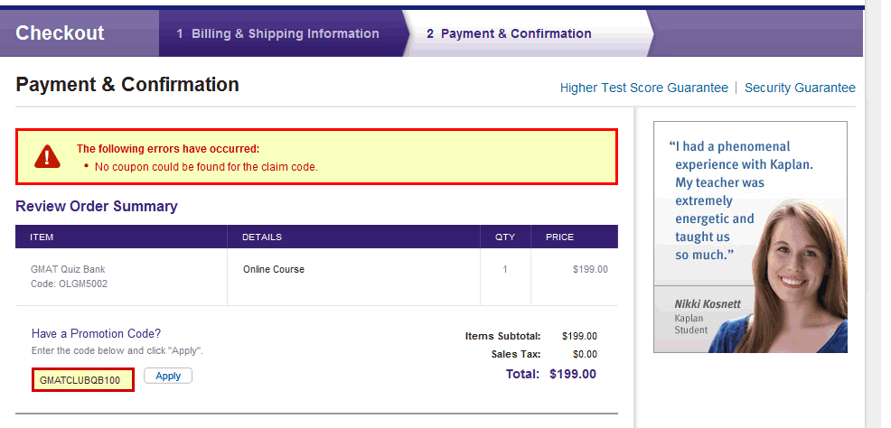Click the coupon error message text
This screenshot has width=891, height=428.
[206, 167]
